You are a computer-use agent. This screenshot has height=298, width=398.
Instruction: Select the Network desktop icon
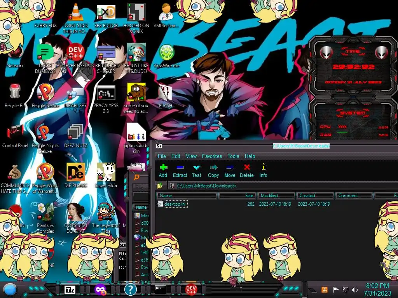coord(15,57)
